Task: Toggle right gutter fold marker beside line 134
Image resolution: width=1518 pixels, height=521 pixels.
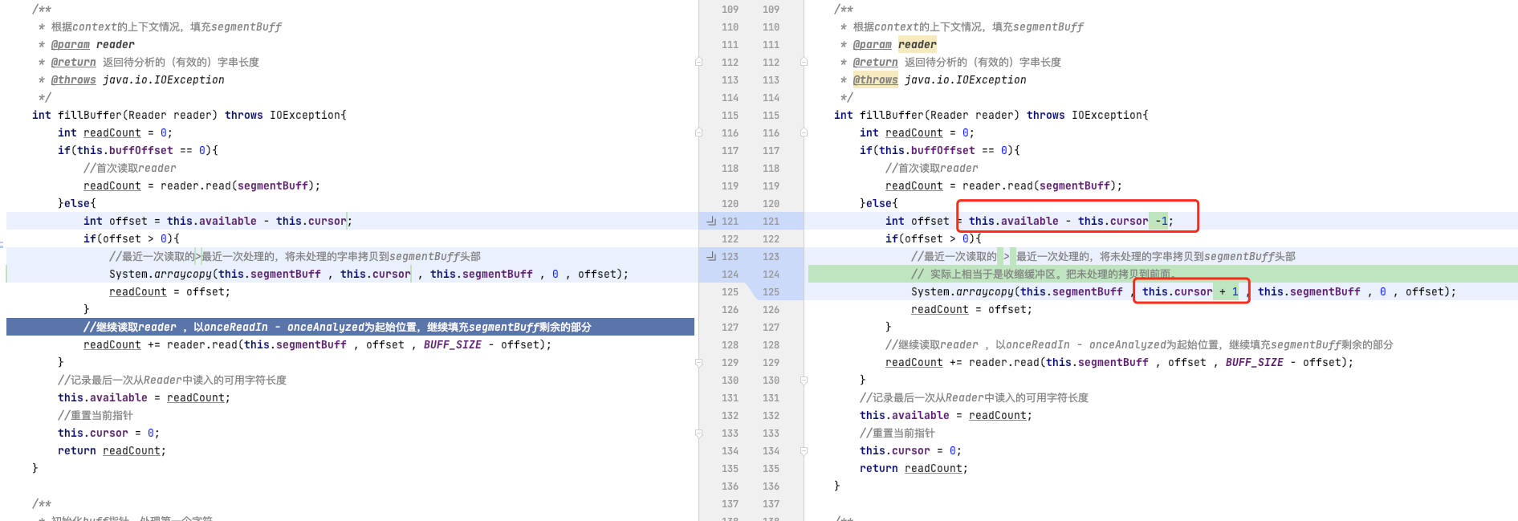Action: [x=804, y=450]
